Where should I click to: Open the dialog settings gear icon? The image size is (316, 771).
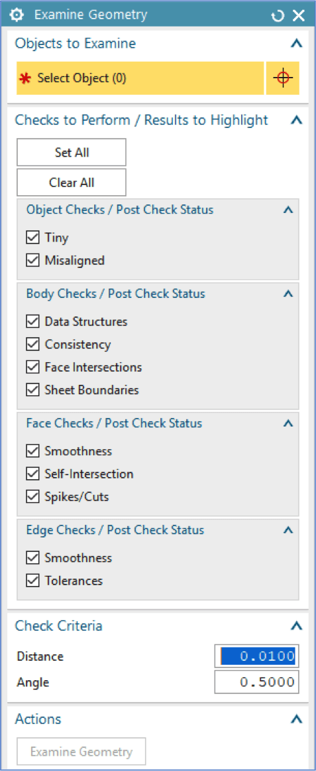click(x=17, y=15)
